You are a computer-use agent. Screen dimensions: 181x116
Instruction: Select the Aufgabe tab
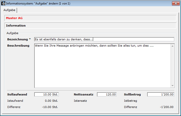click(x=9, y=10)
